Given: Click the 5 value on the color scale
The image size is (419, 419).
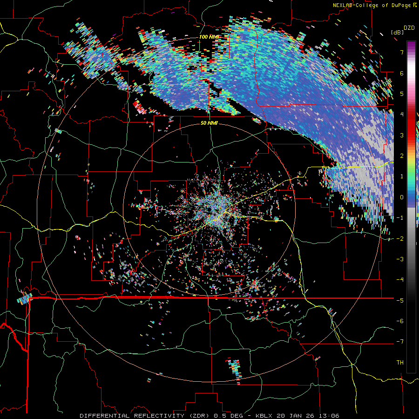Looking at the screenshot, I should [402, 94].
